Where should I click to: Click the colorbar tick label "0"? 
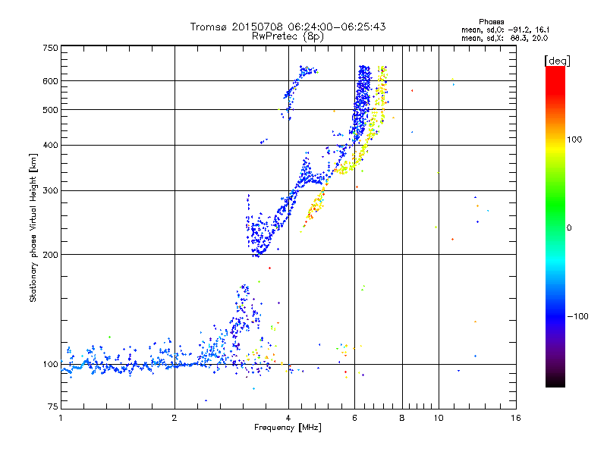[x=569, y=228]
